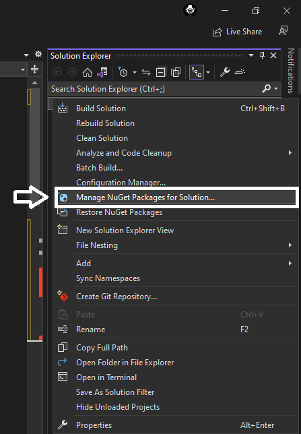Open the File Nesting submenu arrow
The image size is (301, 434).
(x=290, y=245)
